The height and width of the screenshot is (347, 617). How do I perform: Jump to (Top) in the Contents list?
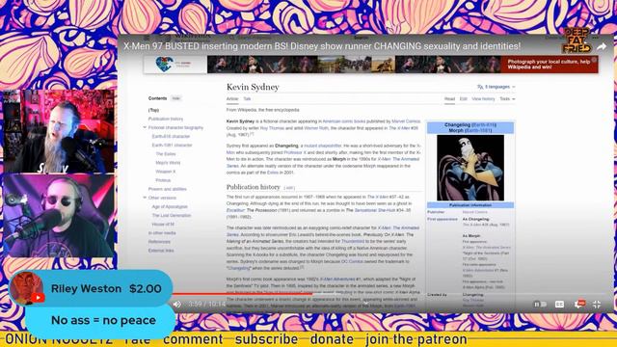pyautogui.click(x=154, y=110)
